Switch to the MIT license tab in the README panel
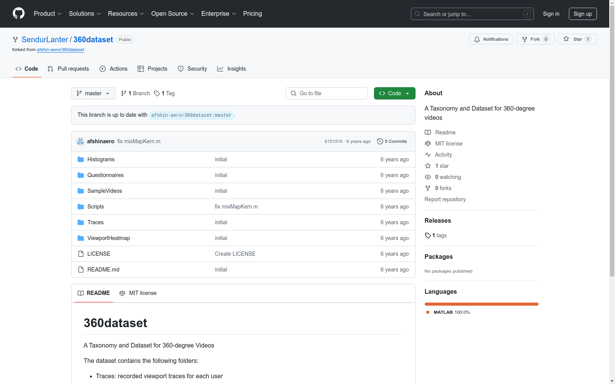 pyautogui.click(x=138, y=293)
